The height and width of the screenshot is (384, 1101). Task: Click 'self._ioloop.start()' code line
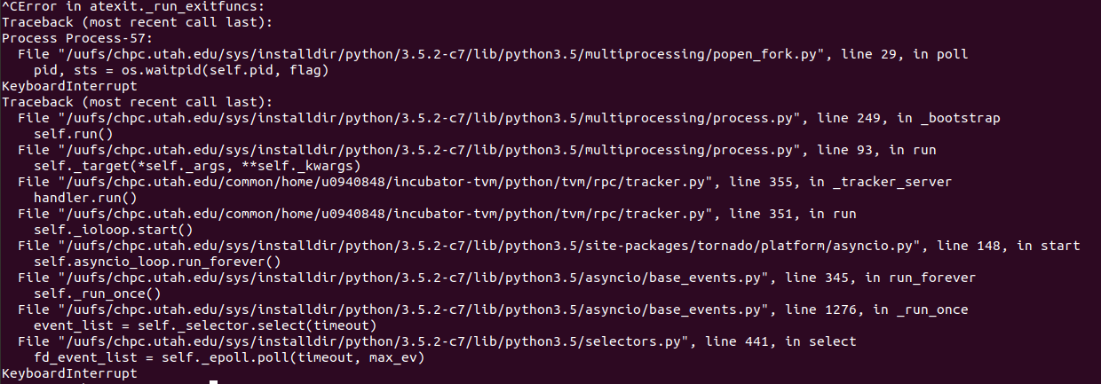(x=114, y=231)
